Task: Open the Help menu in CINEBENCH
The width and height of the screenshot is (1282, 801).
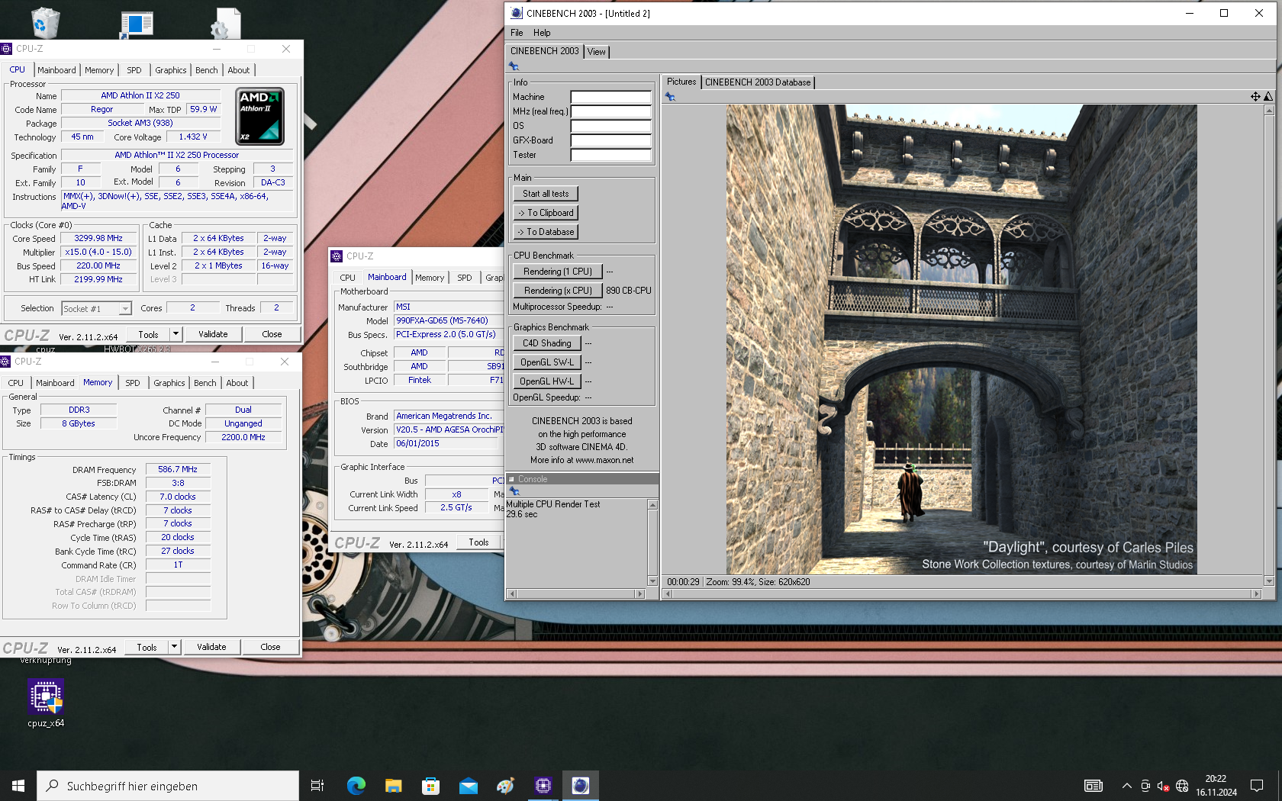Action: coord(542,33)
